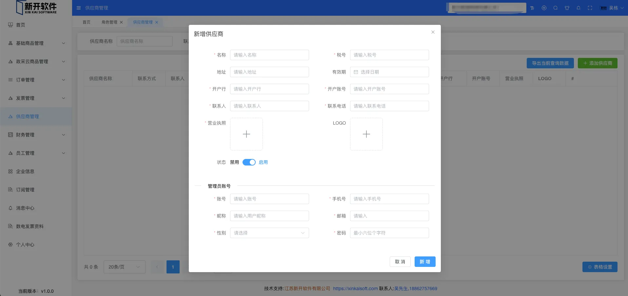Viewport: 628px width, 296px height.
Task: Open 企业信息 in the sidebar
Action: click(25, 171)
